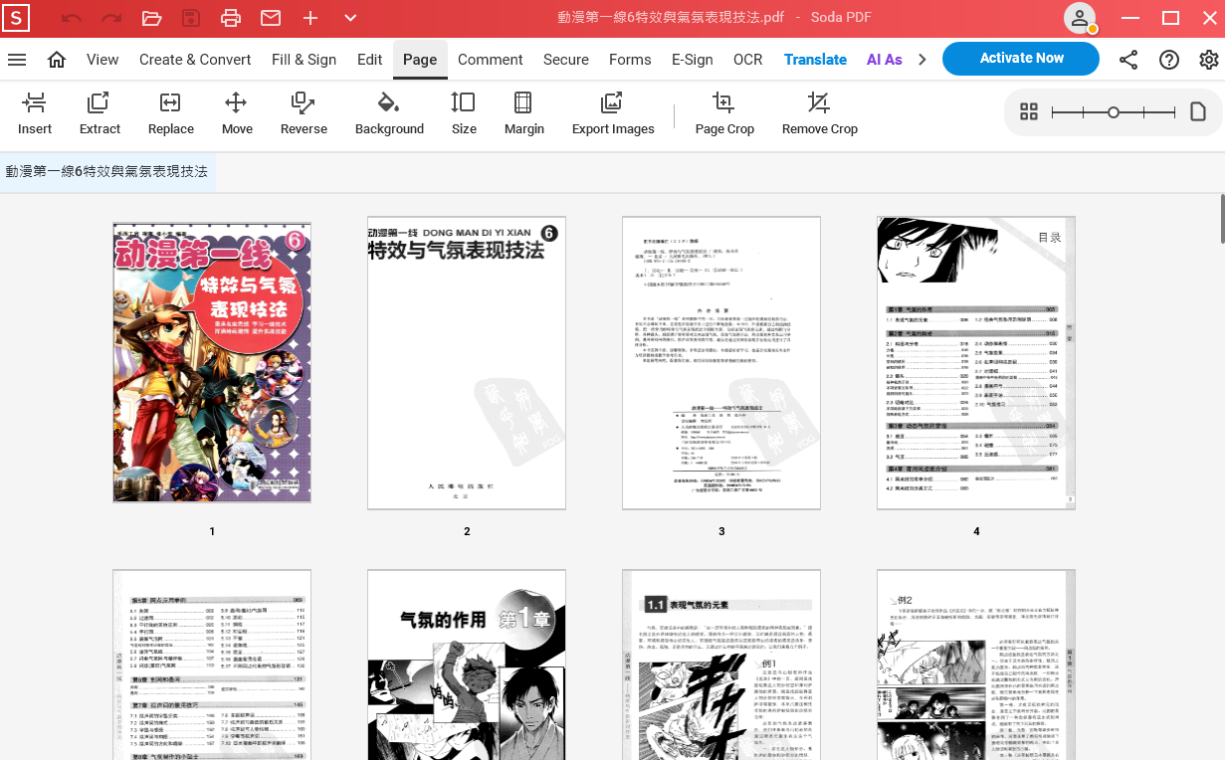Click the thumbnail zoom slider handle
Image resolution: width=1225 pixels, height=760 pixels.
click(1114, 112)
